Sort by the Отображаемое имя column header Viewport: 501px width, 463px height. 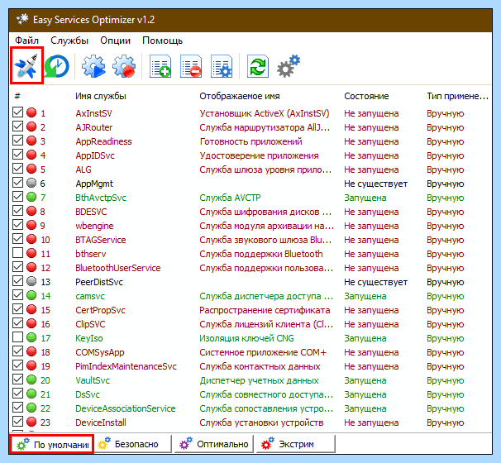[240, 96]
